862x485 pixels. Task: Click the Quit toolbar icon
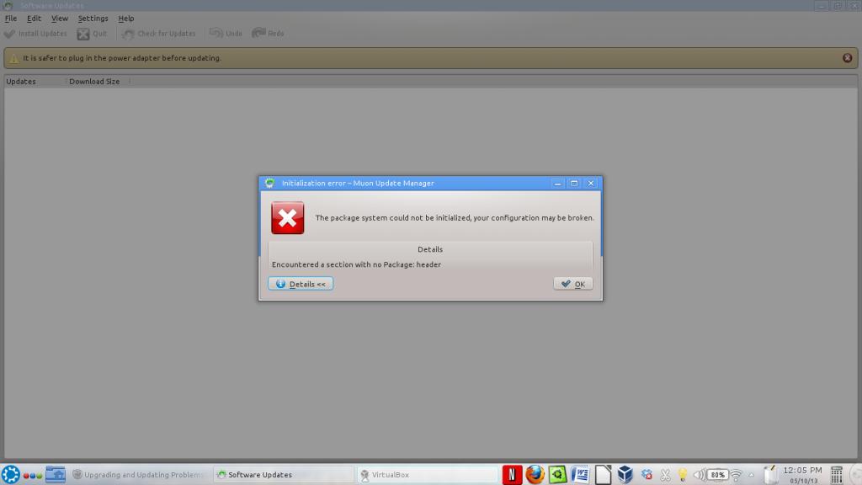pos(92,34)
